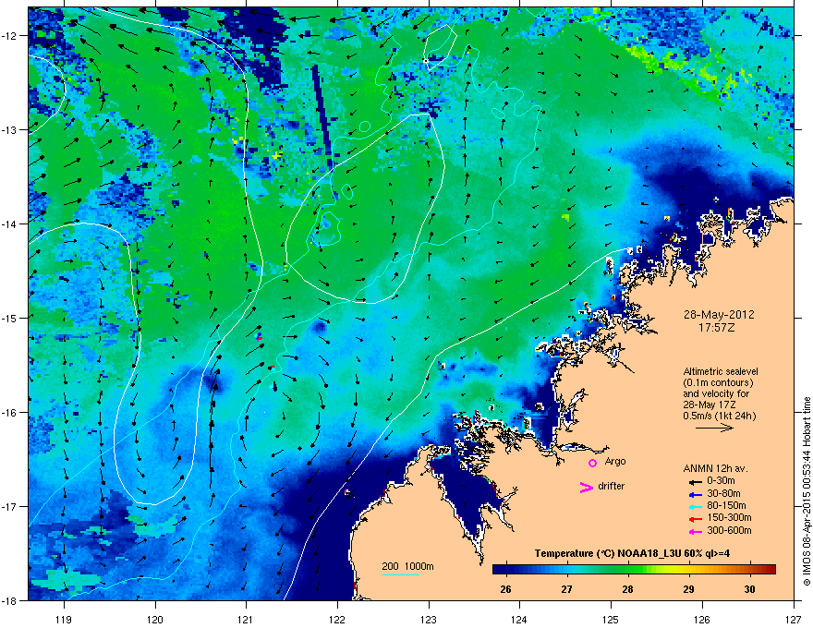Click the 30-80m depth label
The image size is (813, 628).
coord(723,494)
